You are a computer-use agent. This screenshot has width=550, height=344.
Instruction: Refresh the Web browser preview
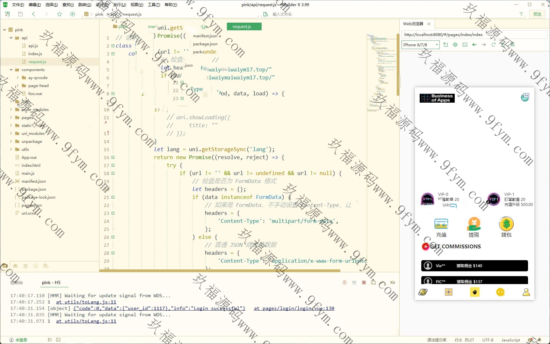pyautogui.click(x=493, y=45)
